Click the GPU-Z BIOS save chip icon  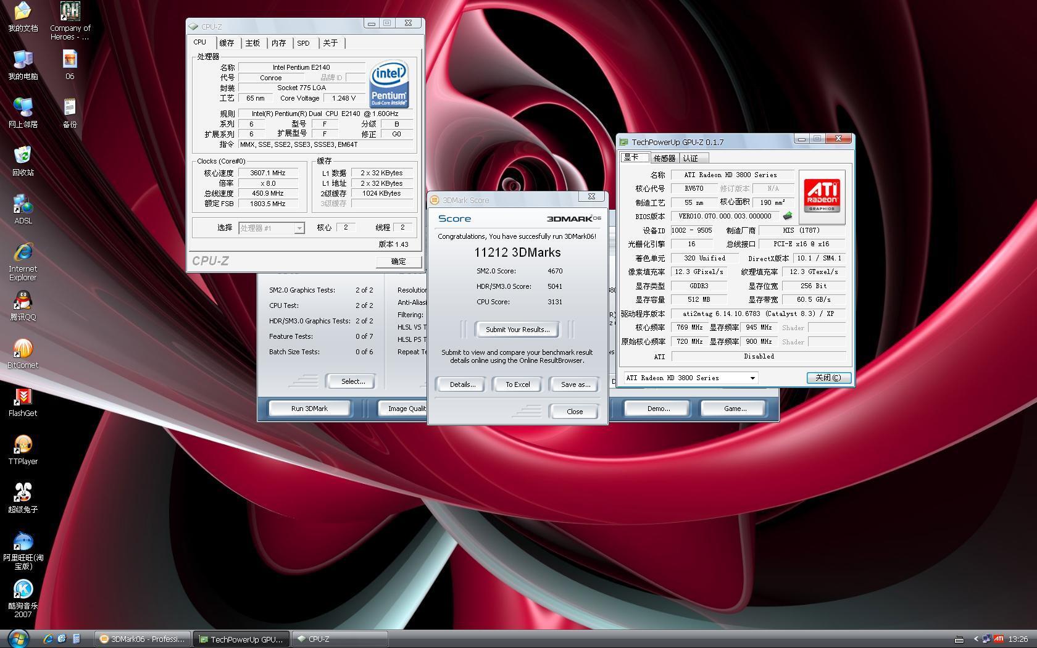point(787,217)
